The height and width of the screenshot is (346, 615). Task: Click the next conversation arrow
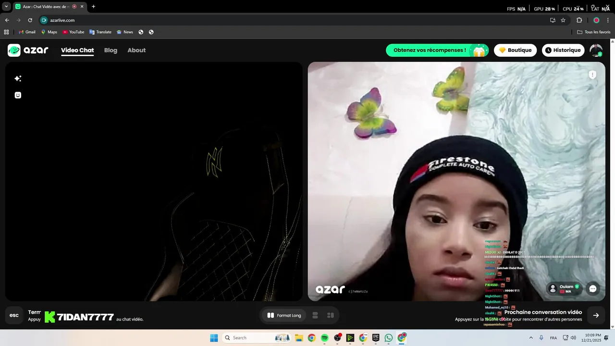point(596,315)
